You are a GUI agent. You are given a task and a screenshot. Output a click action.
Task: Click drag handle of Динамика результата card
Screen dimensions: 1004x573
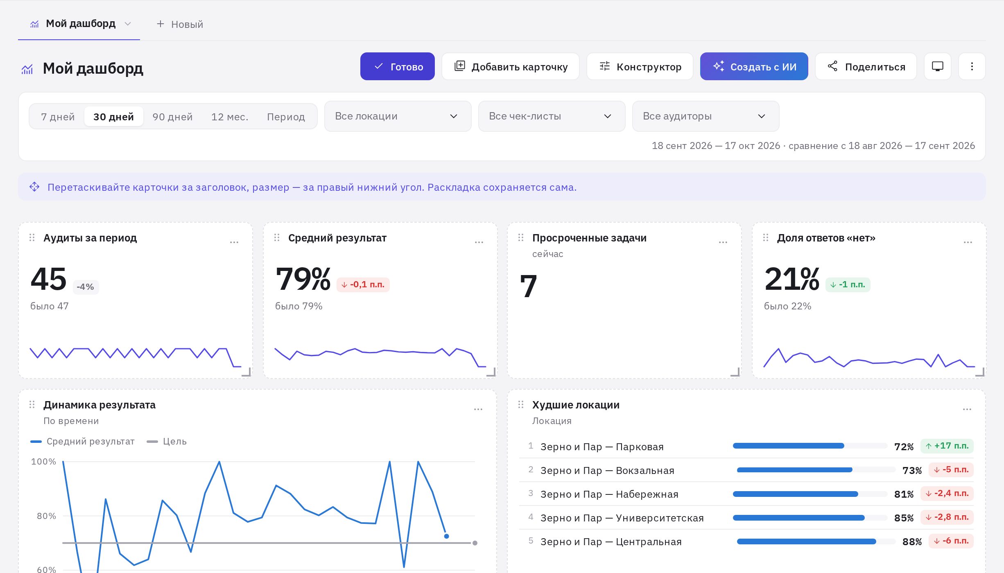[x=32, y=405]
